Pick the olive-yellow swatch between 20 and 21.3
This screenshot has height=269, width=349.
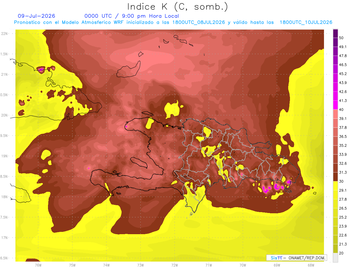point(335,249)
